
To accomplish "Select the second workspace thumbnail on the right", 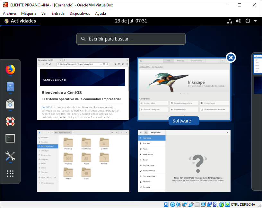I will pos(258,85).
